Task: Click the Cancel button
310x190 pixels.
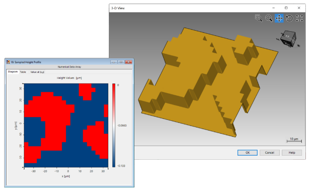Action: pos(269,153)
